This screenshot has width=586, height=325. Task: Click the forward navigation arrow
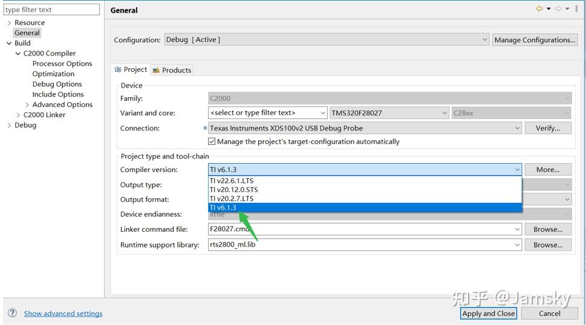coord(558,9)
